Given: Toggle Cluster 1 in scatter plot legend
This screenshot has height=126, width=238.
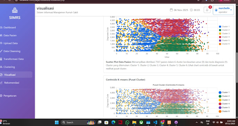Looking at the screenshot, I should [224, 26].
